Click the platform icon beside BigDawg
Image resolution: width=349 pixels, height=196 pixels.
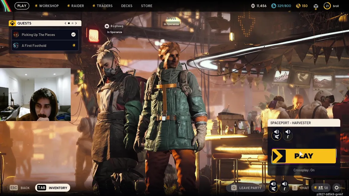coord(107,26)
